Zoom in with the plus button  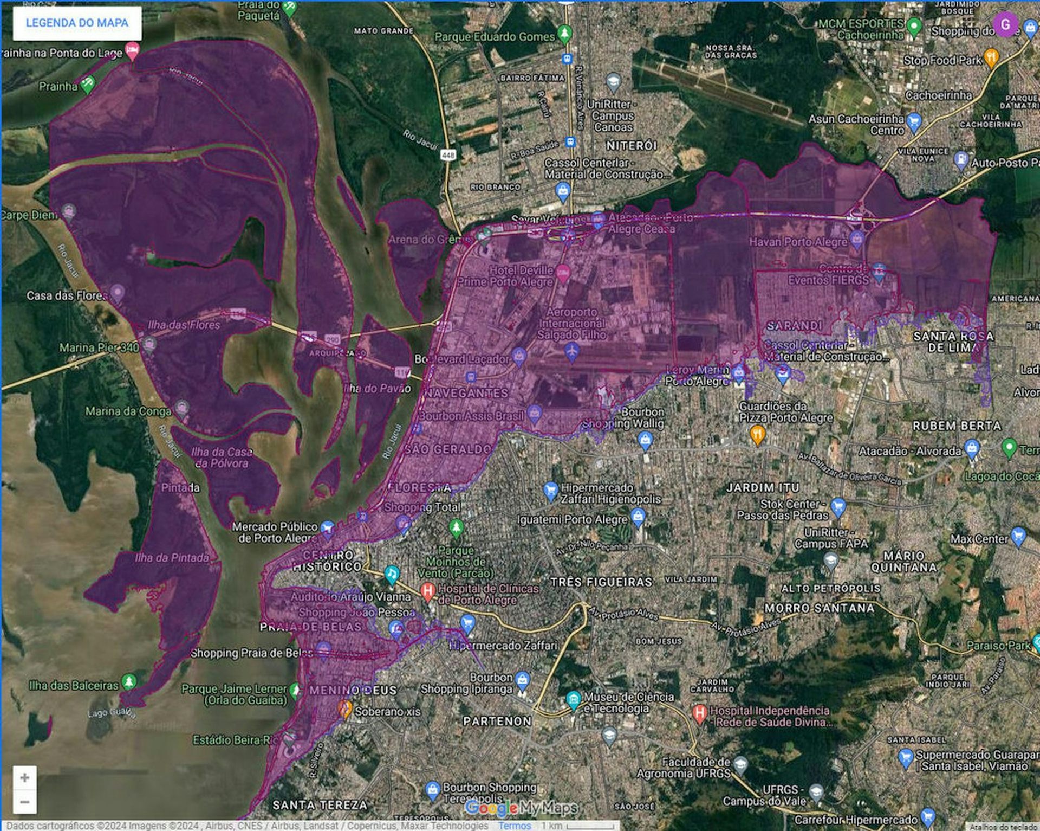[x=25, y=778]
